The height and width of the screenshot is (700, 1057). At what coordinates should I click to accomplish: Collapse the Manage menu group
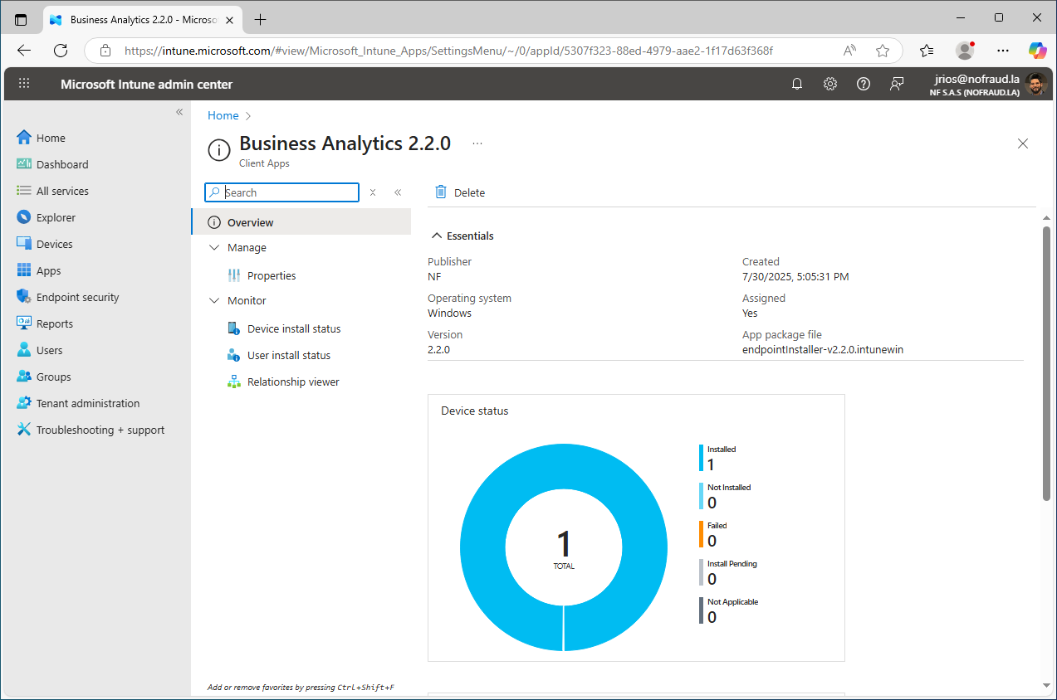click(214, 247)
